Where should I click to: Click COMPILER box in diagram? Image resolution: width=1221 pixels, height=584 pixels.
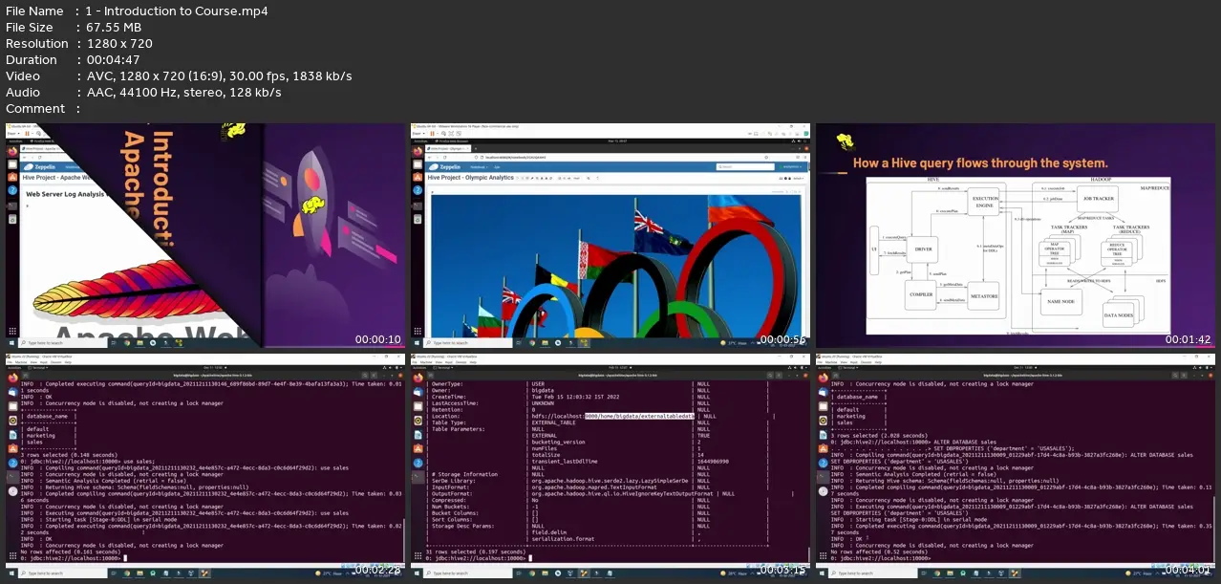click(x=921, y=294)
